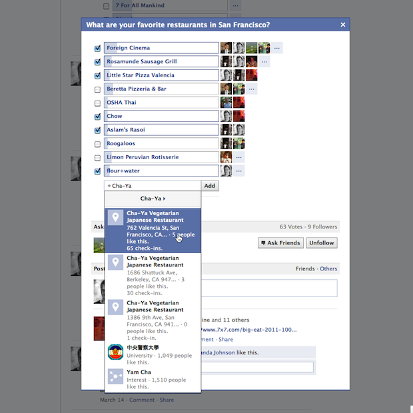Screen dimensions: 413x413
Task: Select Cha-Ya restaurant at 1386 9th Ave
Action: 153,320
